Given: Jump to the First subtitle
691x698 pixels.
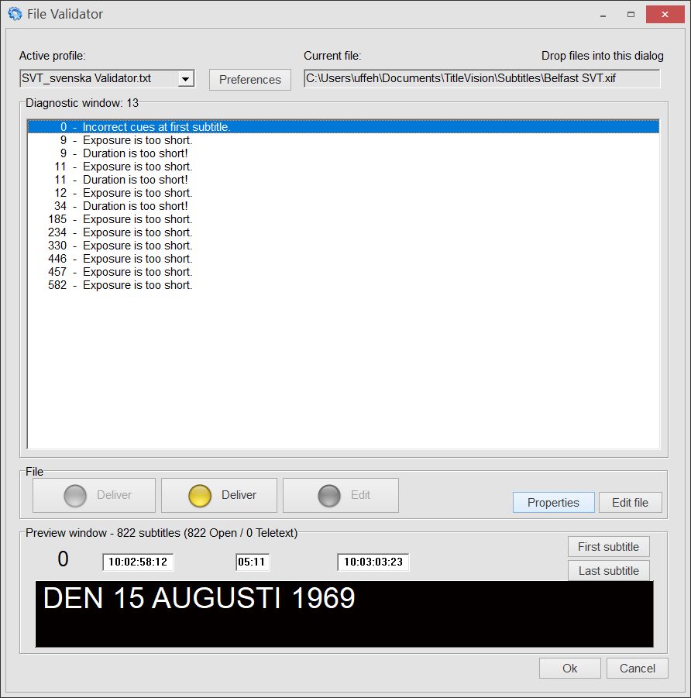Looking at the screenshot, I should (609, 547).
